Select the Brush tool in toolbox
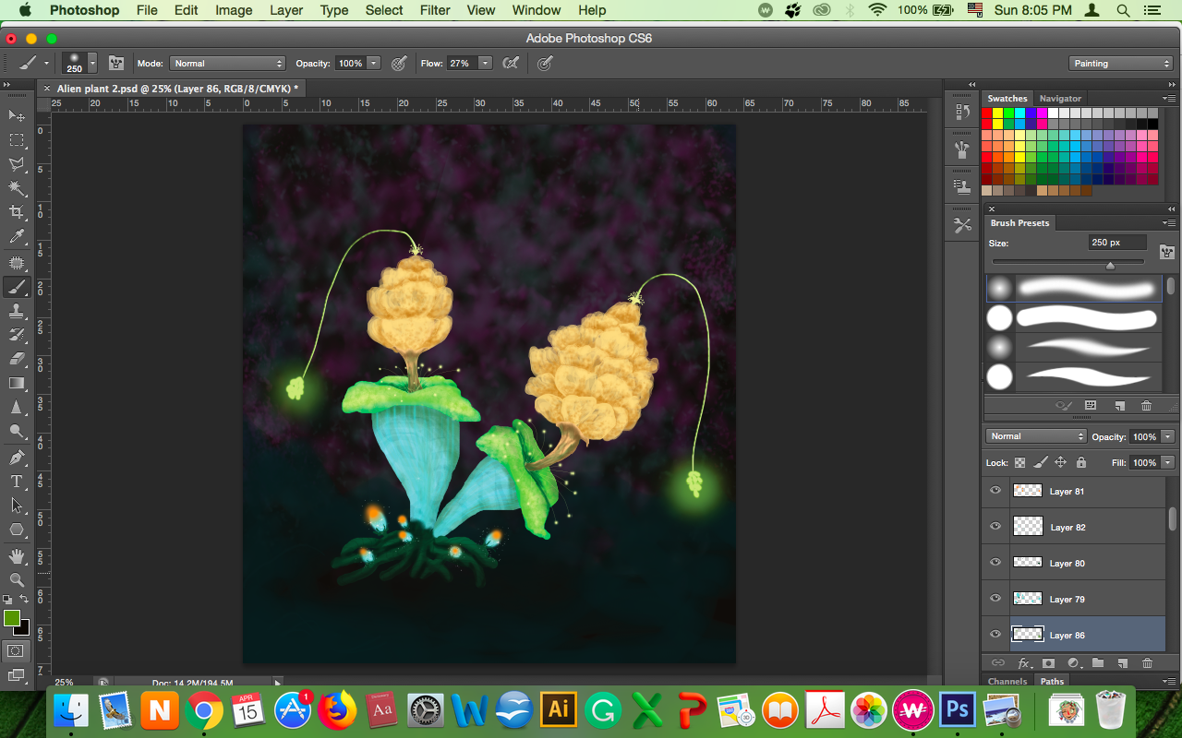1182x738 pixels. [x=17, y=287]
